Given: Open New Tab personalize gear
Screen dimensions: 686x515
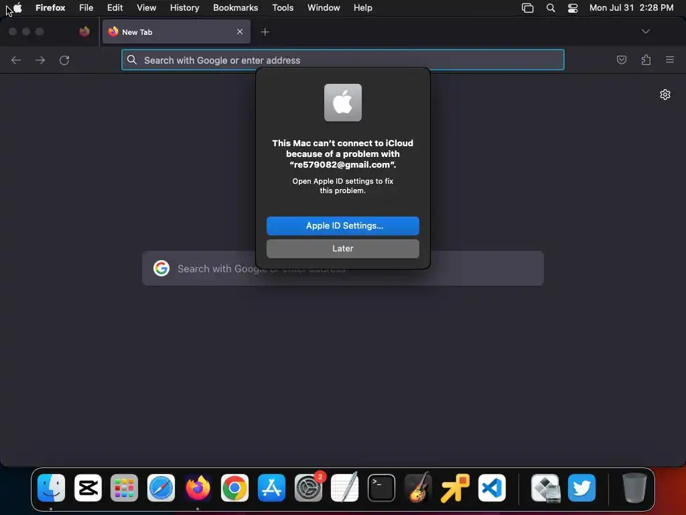Looking at the screenshot, I should (665, 95).
